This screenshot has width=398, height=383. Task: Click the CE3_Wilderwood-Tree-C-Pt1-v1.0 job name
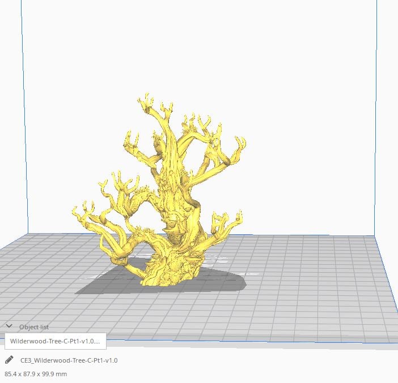coord(69,360)
